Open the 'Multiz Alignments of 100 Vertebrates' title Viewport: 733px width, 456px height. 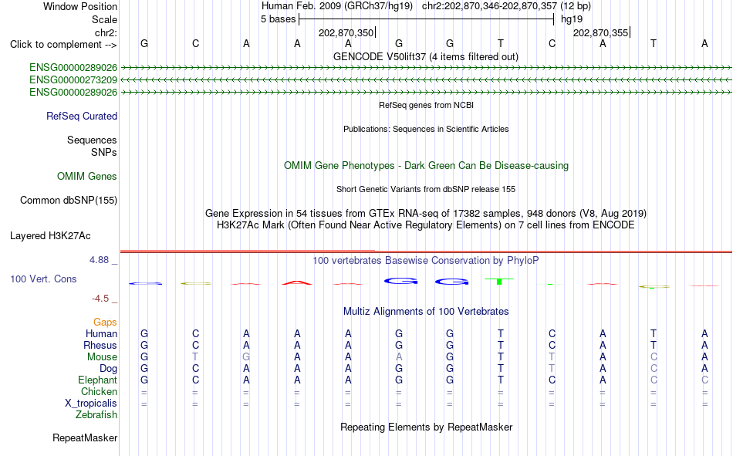(x=426, y=312)
